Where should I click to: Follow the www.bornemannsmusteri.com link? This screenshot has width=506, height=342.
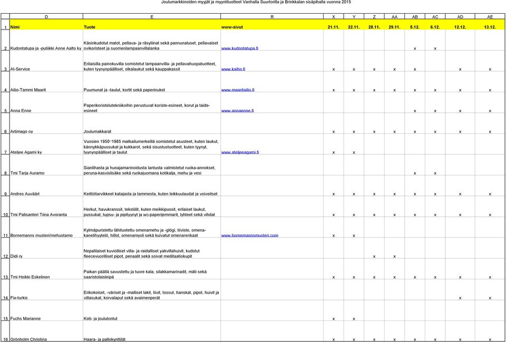[249, 236]
